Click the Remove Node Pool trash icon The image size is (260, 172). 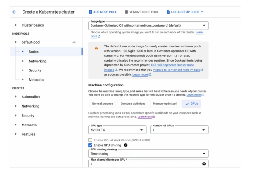[126, 12]
